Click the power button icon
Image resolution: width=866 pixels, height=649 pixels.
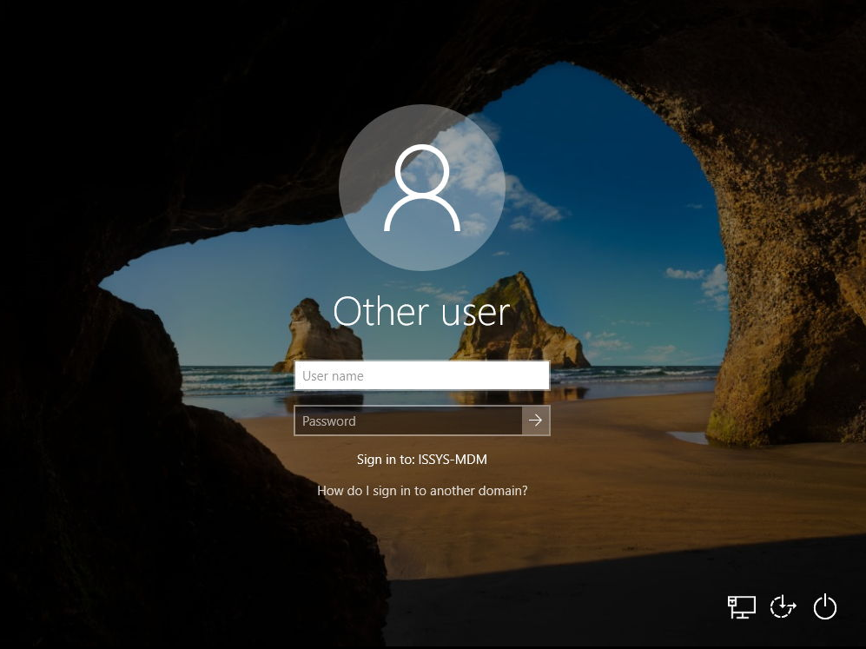coord(824,606)
